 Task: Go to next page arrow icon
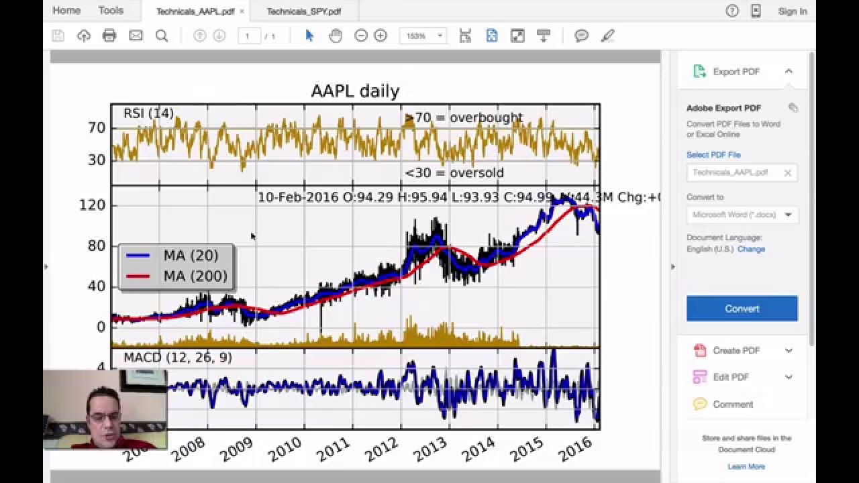(219, 36)
